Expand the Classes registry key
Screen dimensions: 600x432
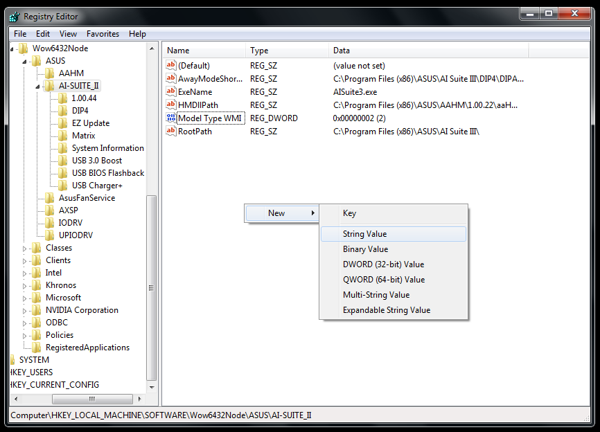tap(25, 249)
